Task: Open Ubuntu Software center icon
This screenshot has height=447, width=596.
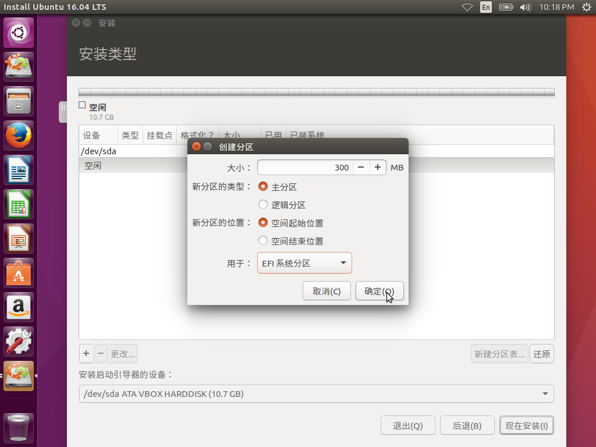Action: [x=19, y=273]
